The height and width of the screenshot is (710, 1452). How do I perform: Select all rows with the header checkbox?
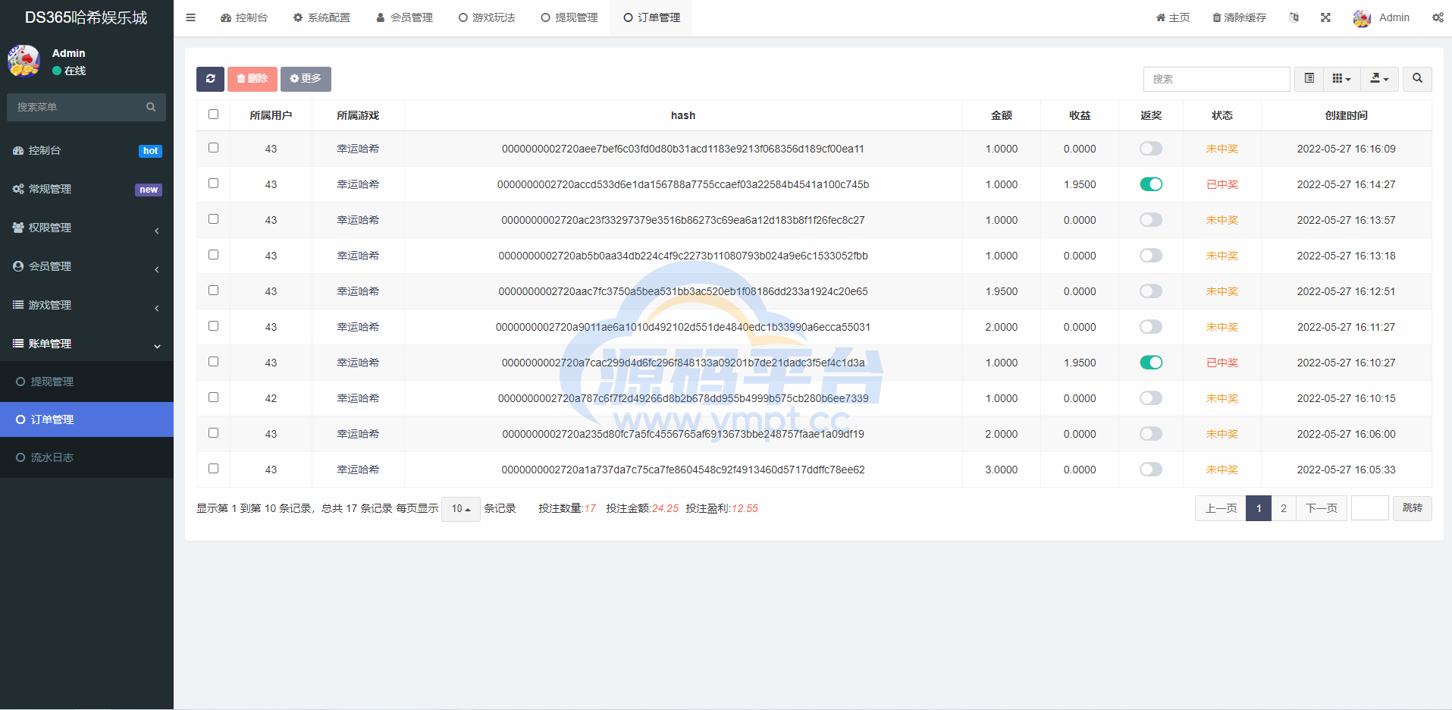(213, 115)
